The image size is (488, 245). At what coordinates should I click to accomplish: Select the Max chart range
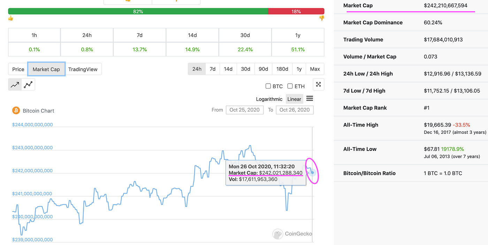point(315,69)
